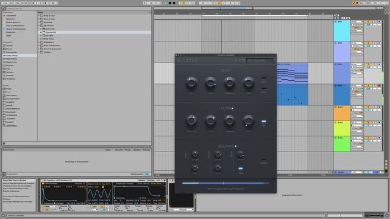
Task: Click the Mix knob in Lotus Delay section
Action: tap(191, 82)
